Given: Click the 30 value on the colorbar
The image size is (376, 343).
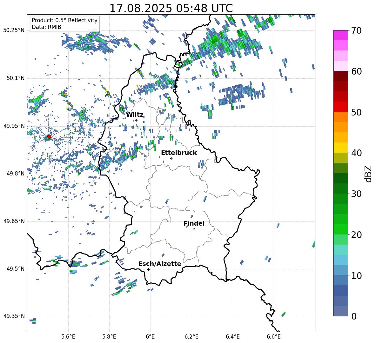Looking at the screenshot, I should click(356, 194).
